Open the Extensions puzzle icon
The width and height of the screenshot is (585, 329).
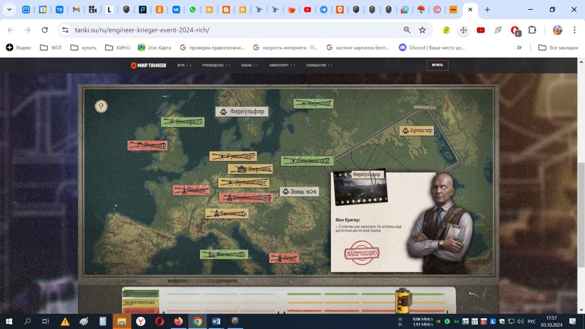(532, 30)
